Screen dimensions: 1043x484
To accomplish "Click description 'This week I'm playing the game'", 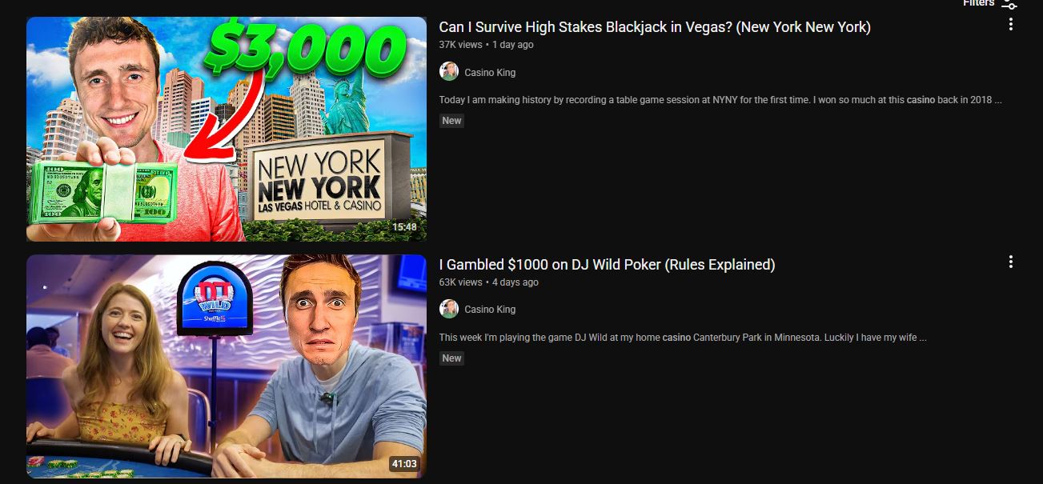I will tap(683, 338).
